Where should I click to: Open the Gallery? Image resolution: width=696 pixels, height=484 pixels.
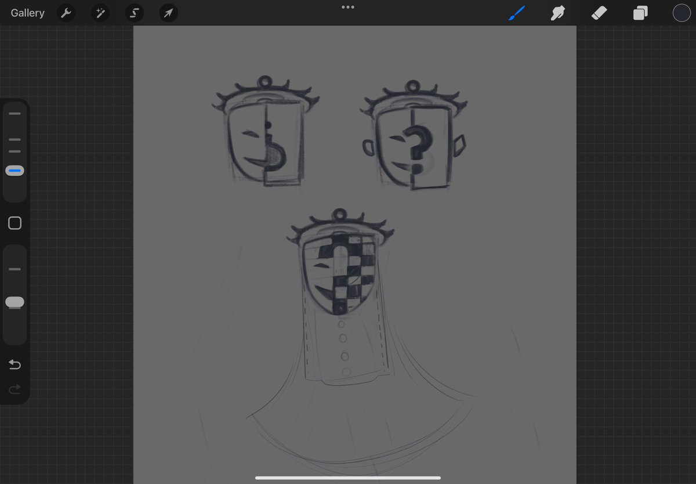[27, 13]
